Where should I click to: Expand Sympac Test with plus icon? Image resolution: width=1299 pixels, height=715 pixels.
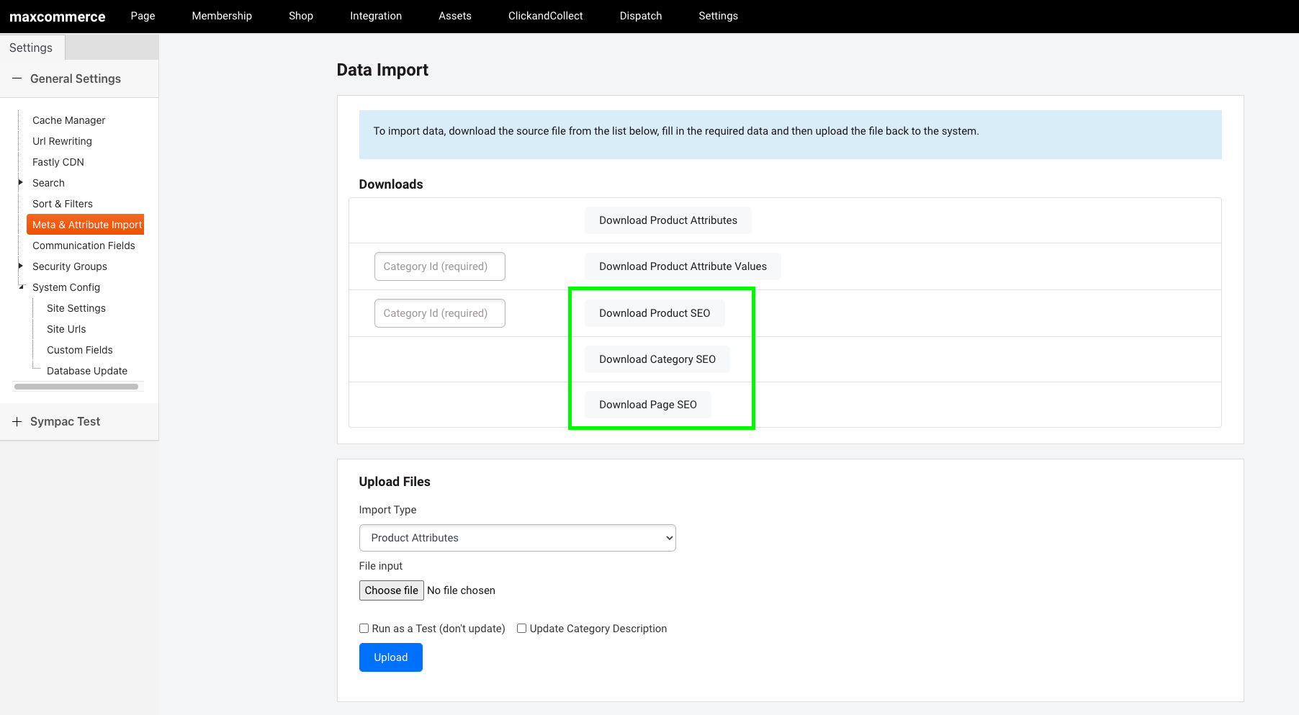click(x=17, y=421)
